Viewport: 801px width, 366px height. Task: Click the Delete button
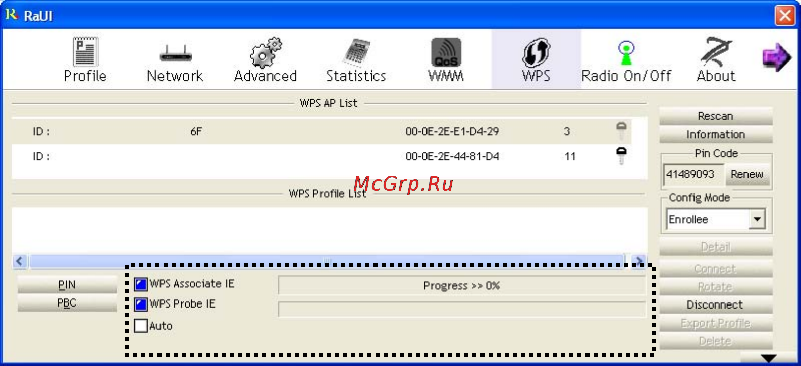pos(716,341)
